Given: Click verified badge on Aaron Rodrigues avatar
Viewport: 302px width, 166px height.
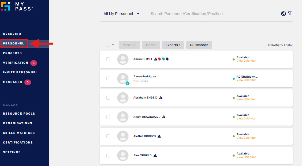Looking at the screenshot, I should [128, 83].
